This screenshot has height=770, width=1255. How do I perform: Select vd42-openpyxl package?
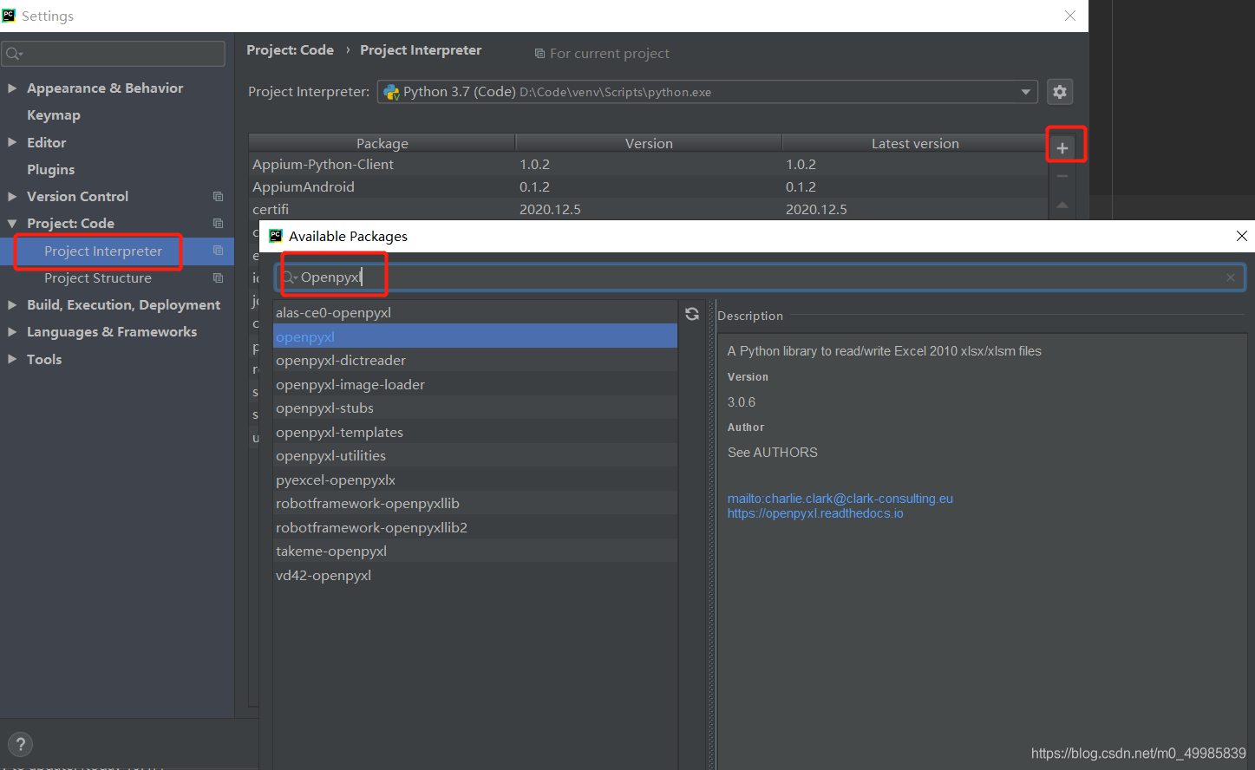pos(475,576)
